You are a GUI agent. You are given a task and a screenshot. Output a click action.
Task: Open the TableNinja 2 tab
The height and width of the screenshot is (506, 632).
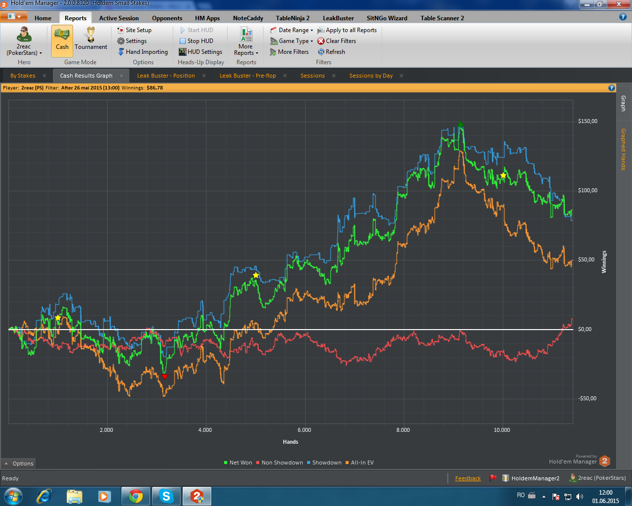pyautogui.click(x=293, y=18)
